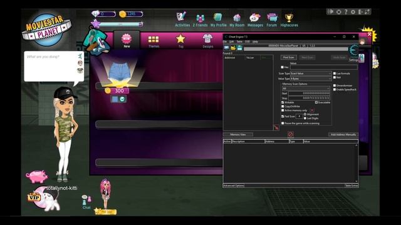
Task: Switch to the Designs shop tab
Action: [x=207, y=41]
